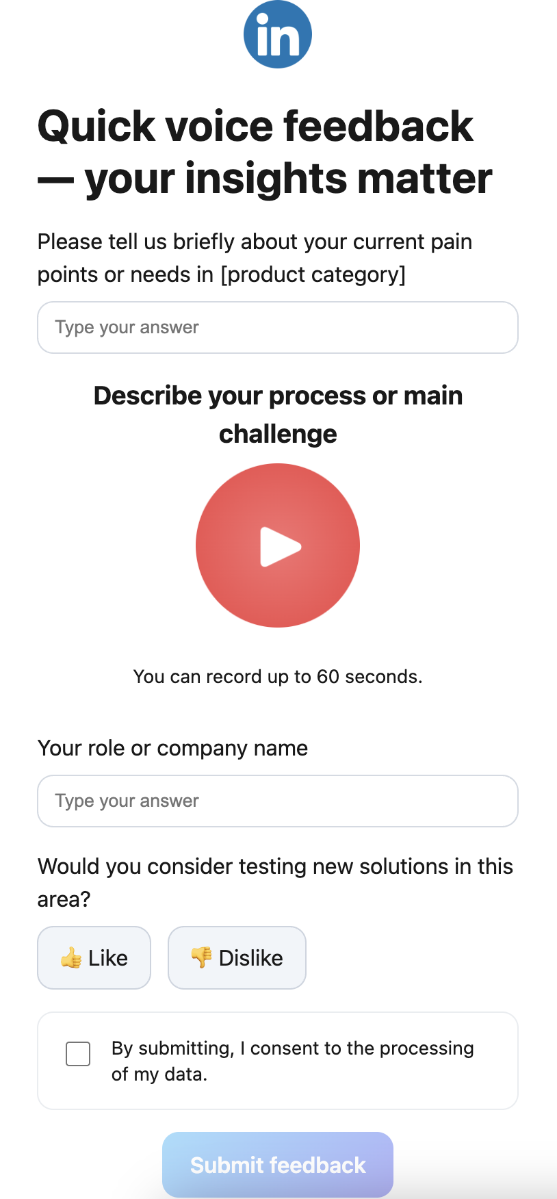This screenshot has height=1199, width=557.
Task: Click the thumbs-down emoji icon
Action: (x=201, y=957)
